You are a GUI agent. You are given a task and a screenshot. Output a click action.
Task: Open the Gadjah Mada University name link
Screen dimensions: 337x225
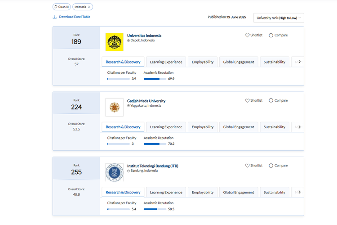146,101
